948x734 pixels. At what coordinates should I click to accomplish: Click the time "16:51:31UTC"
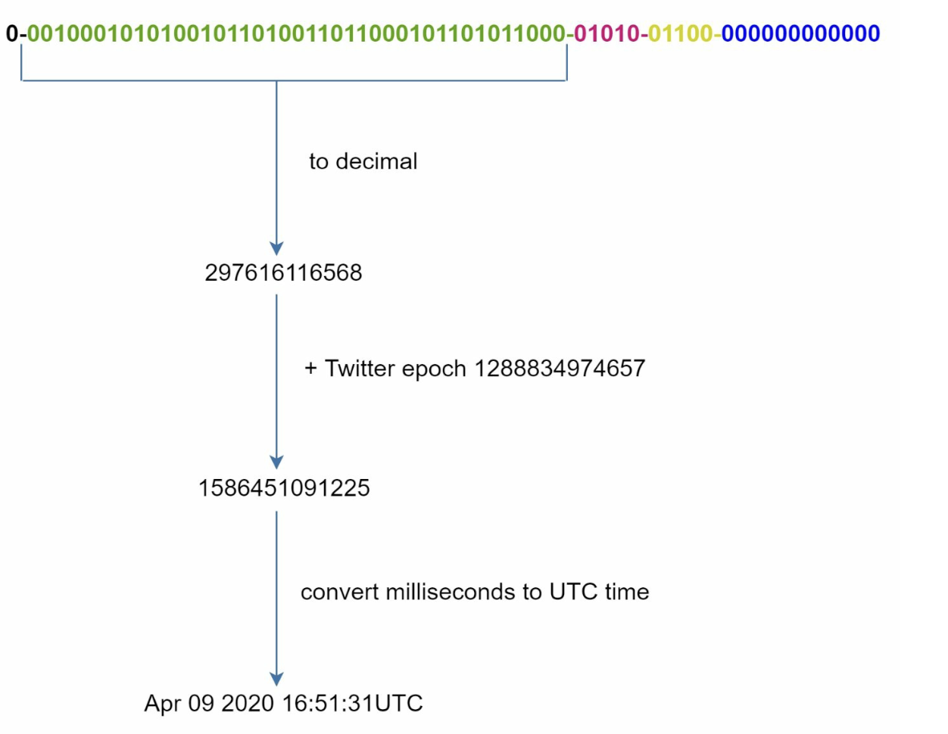[352, 703]
